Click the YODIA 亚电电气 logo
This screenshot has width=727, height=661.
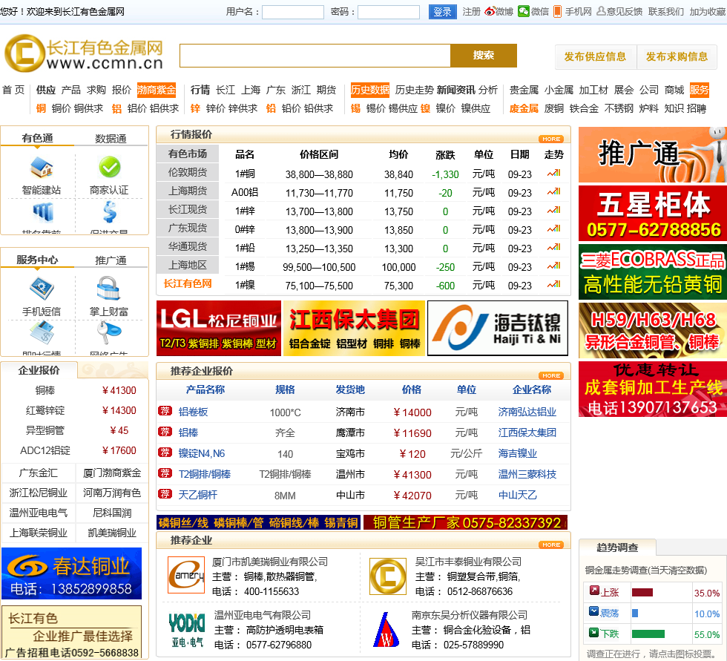point(186,629)
